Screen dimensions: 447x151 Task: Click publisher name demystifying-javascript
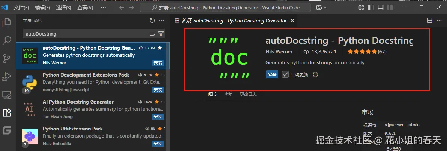click(66, 90)
